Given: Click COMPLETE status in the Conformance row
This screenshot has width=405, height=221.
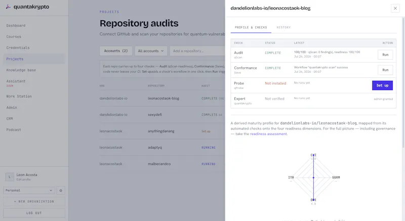Looking at the screenshot, I should point(273,68).
